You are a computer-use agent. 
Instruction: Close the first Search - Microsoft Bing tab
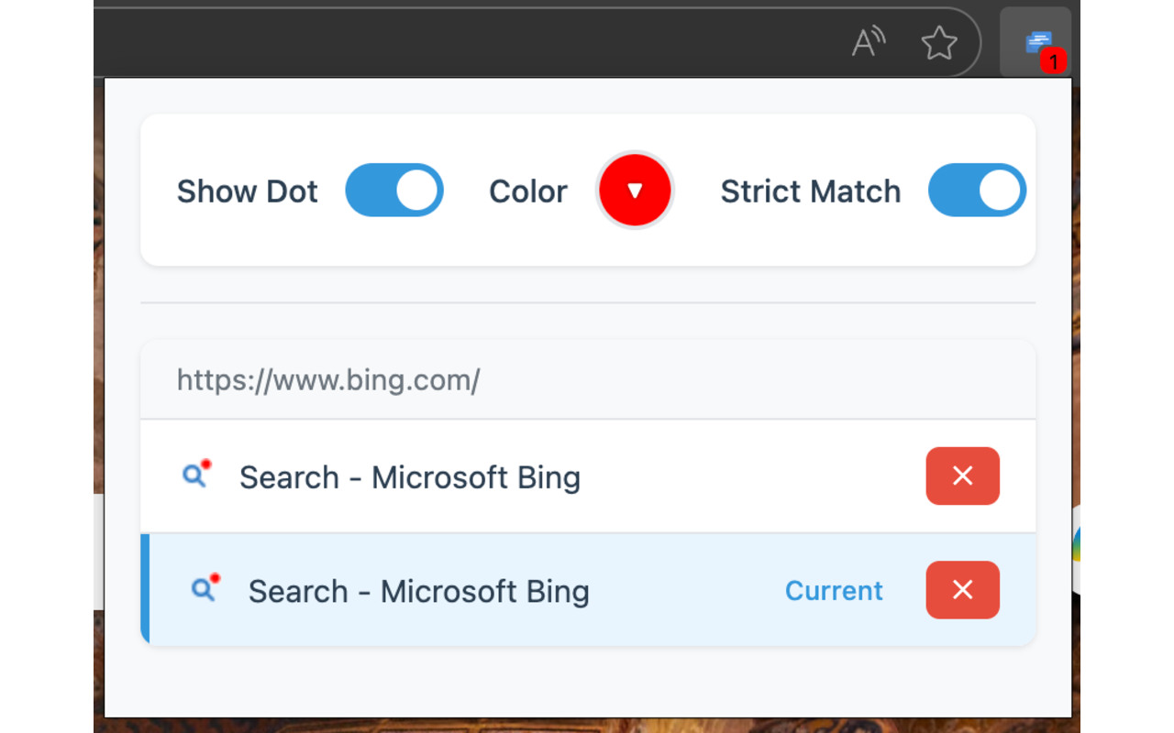[x=962, y=476]
